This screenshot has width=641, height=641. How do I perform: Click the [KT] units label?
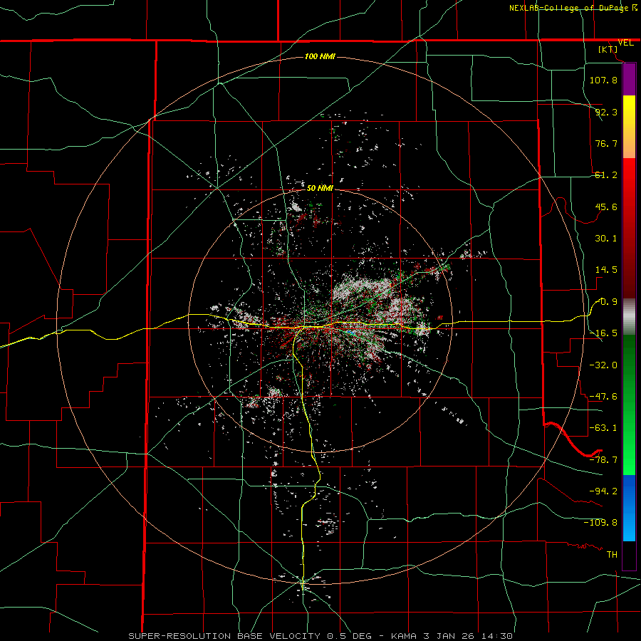click(x=608, y=49)
